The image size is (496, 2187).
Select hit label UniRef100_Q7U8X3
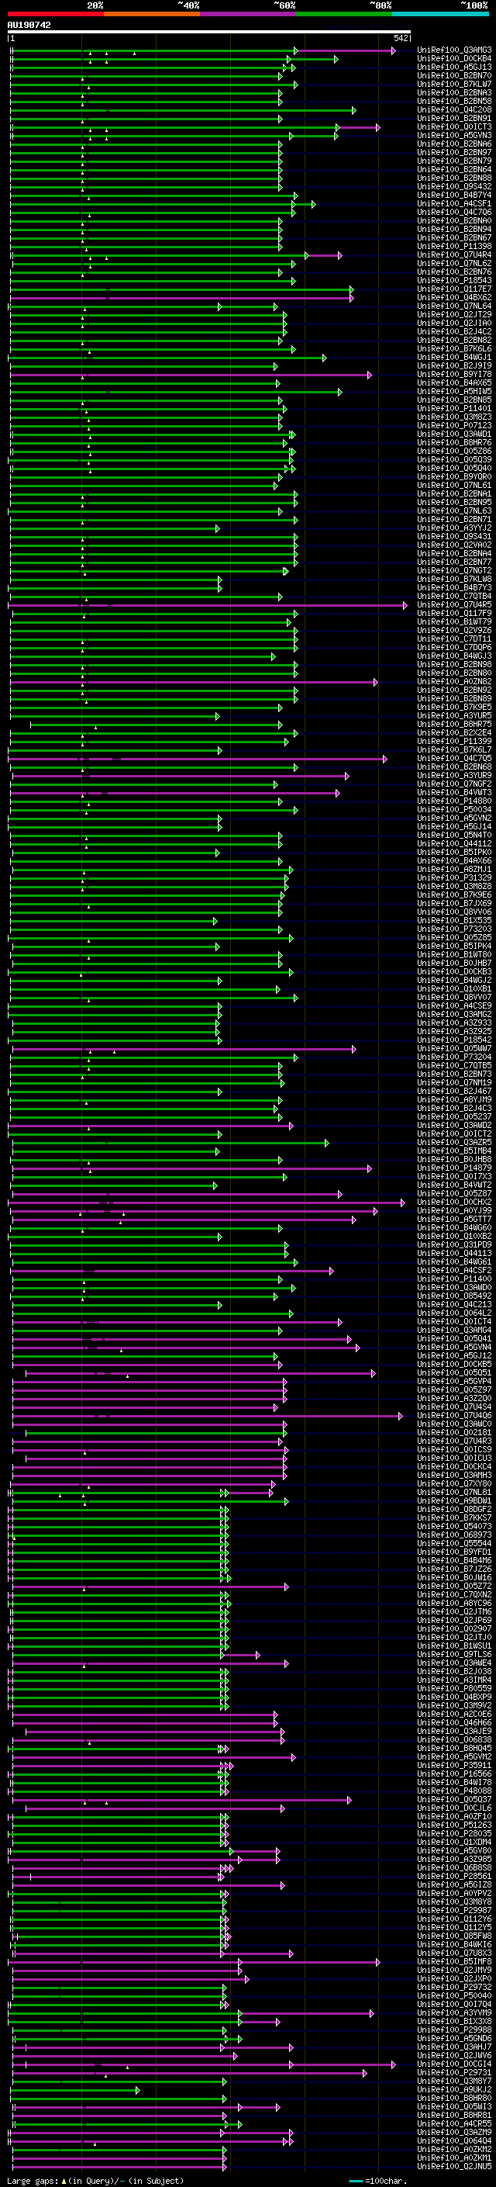454,1953
